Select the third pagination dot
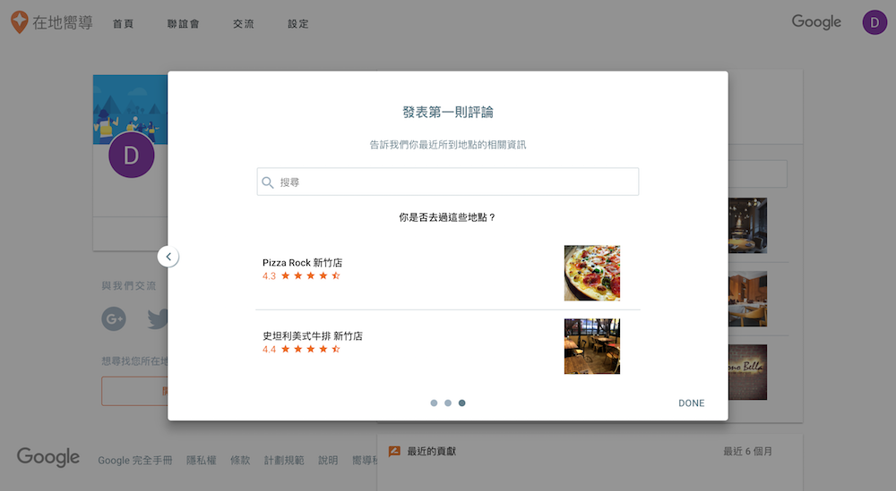The height and width of the screenshot is (491, 896). pos(461,403)
